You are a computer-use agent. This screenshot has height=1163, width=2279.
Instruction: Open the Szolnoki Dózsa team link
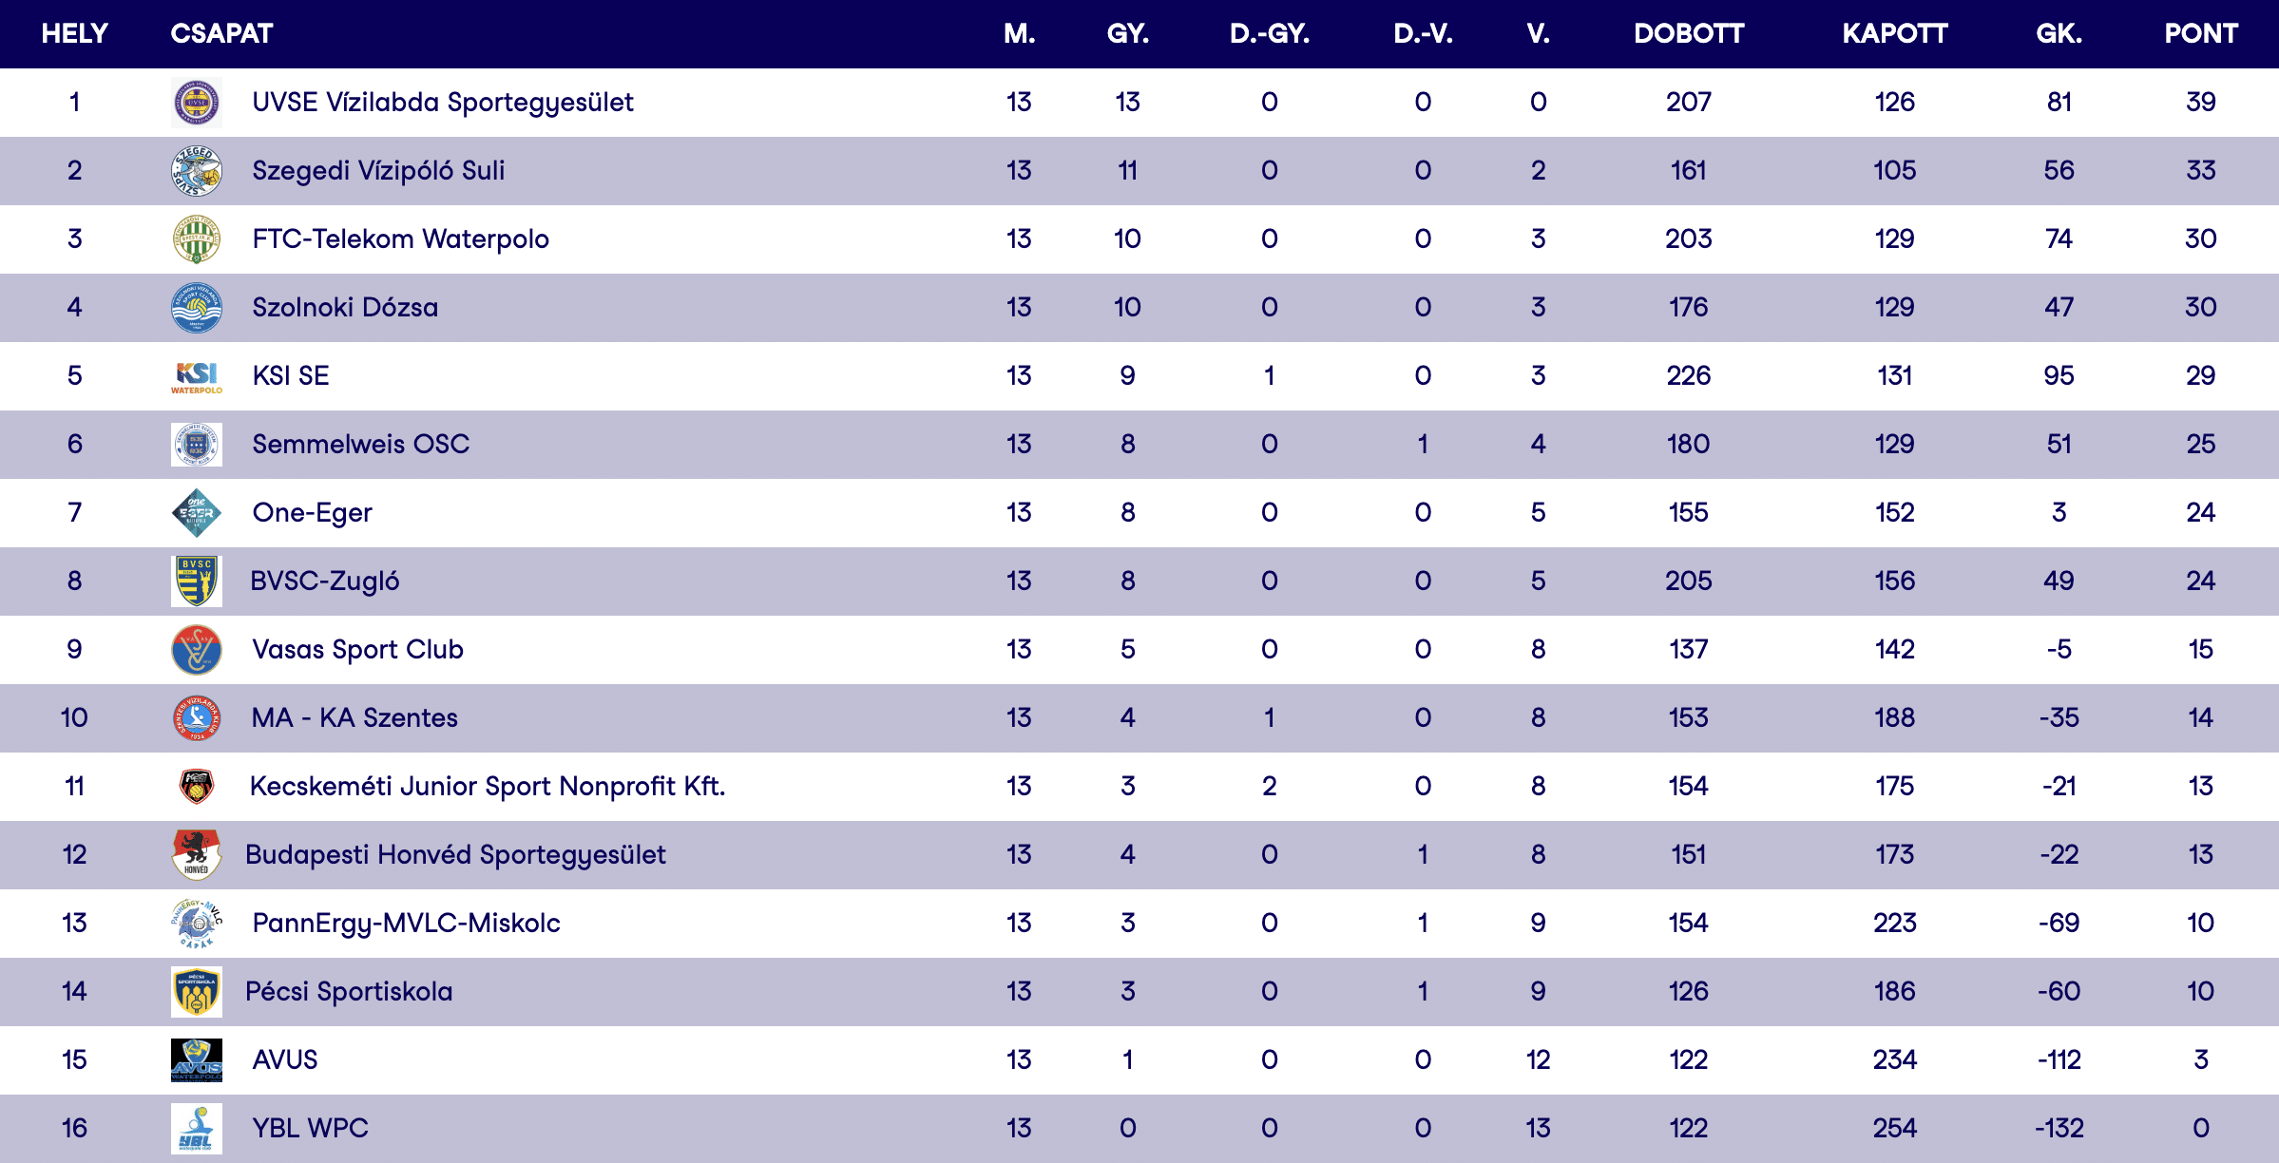click(345, 308)
